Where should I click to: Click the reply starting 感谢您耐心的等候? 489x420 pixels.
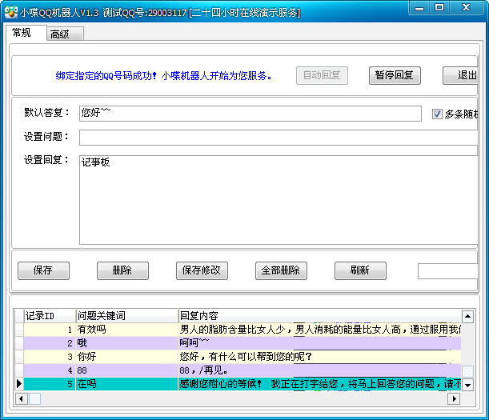click(319, 384)
